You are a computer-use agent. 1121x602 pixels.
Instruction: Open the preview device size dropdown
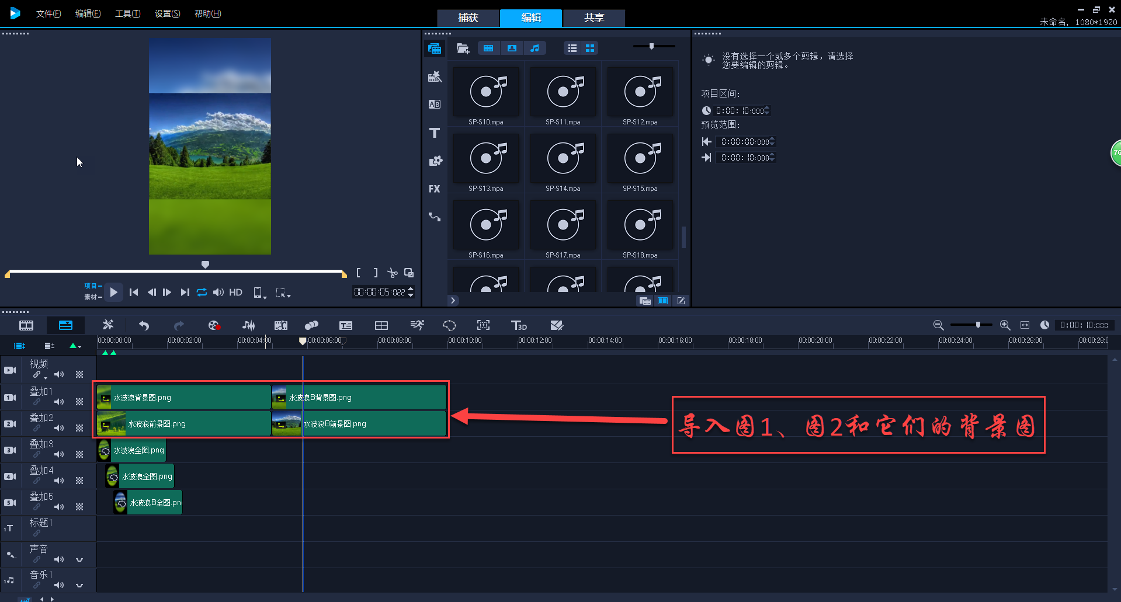point(259,293)
